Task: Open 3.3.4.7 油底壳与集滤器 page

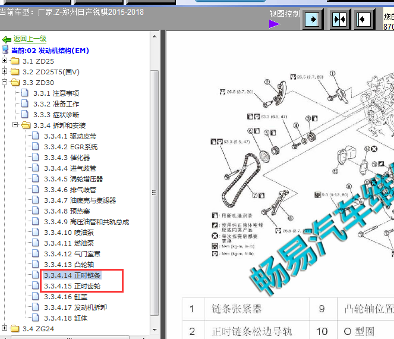Action: (x=80, y=200)
